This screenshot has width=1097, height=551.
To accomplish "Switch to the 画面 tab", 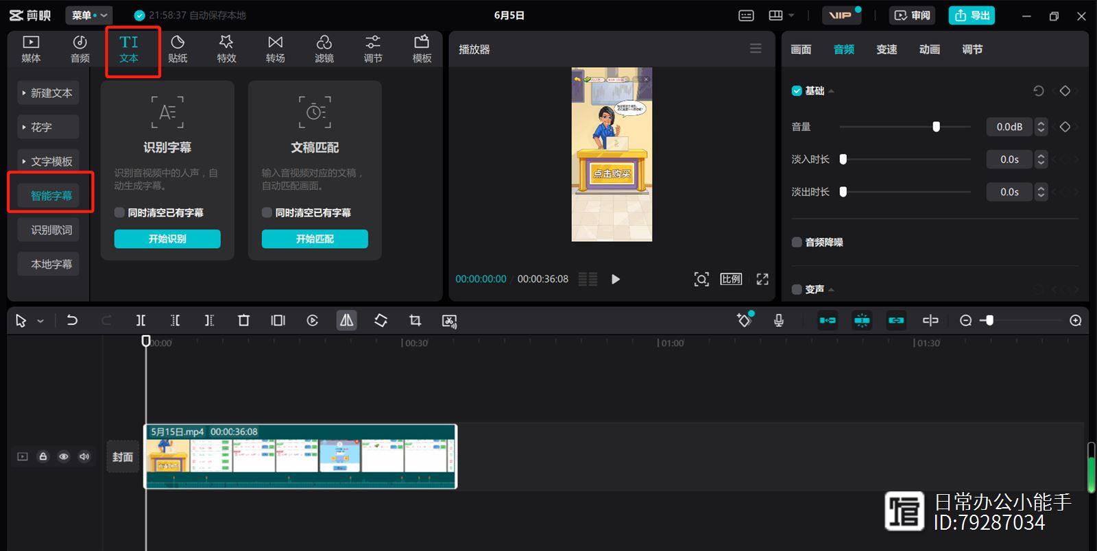I will [801, 49].
